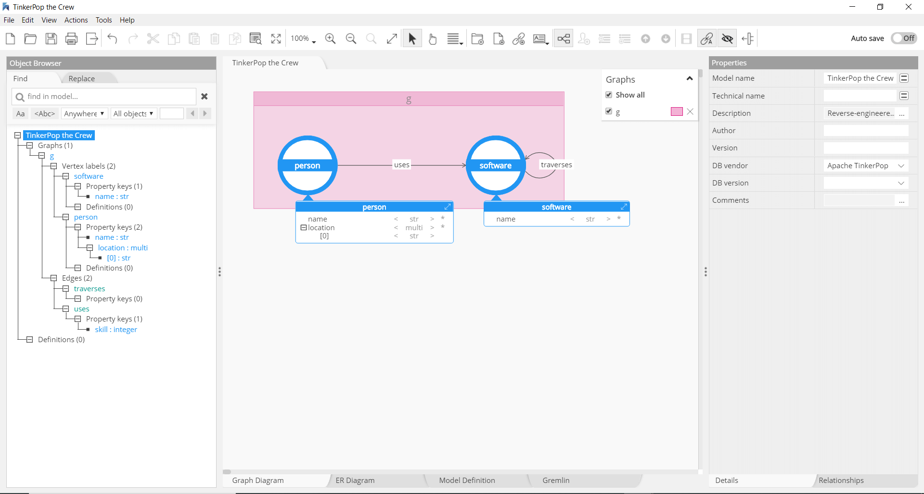The height and width of the screenshot is (494, 924).
Task: Collapse the Edges (2) tree node
Action: click(x=54, y=278)
